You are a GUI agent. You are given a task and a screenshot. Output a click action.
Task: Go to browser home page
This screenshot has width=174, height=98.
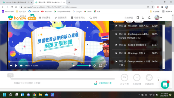click(16, 7)
